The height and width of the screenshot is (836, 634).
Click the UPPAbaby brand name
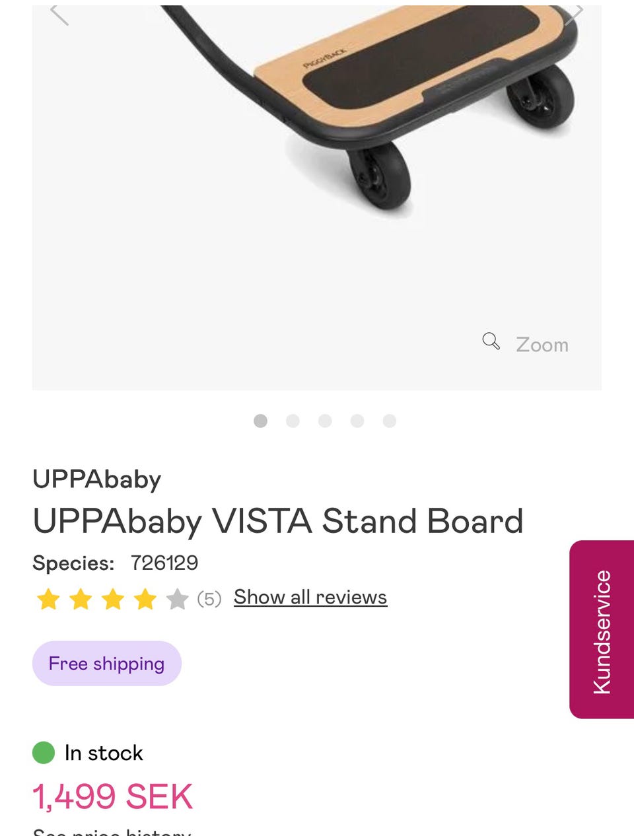click(x=97, y=479)
